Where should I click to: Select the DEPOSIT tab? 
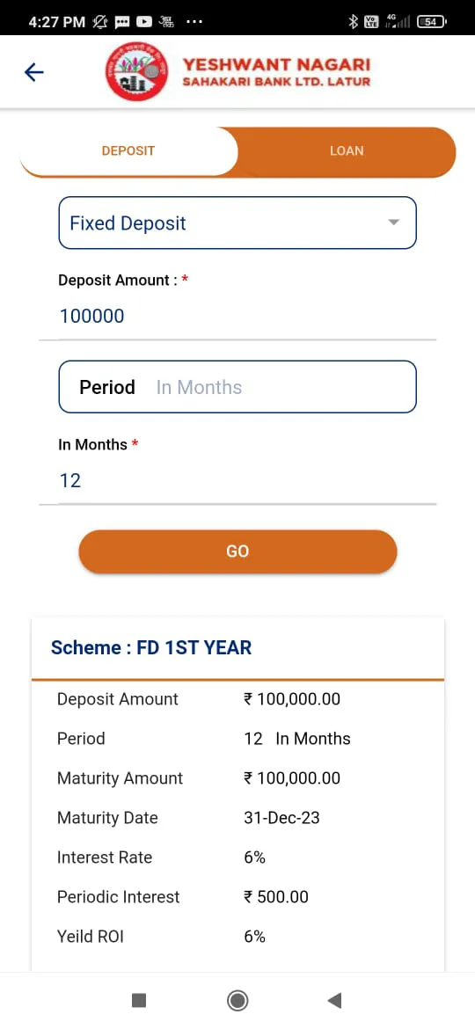pyautogui.click(x=128, y=151)
